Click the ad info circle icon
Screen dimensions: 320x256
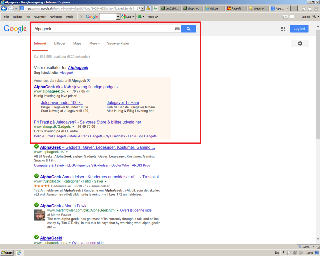point(88,80)
